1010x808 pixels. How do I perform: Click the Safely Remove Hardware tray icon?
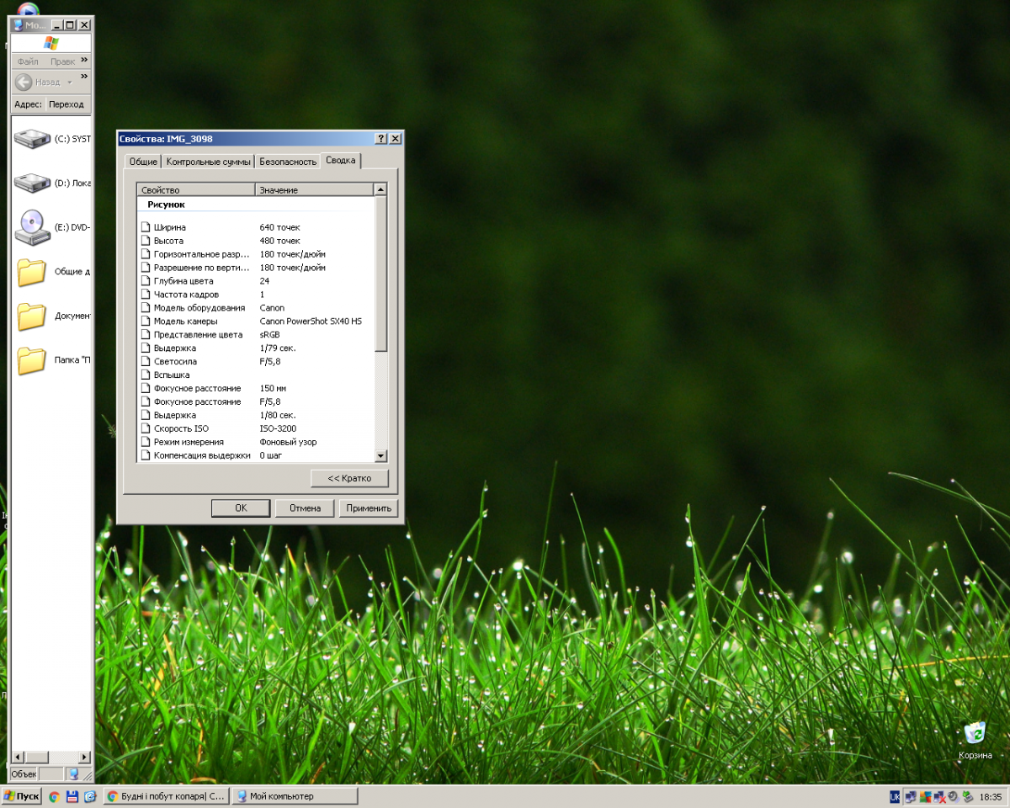pyautogui.click(x=968, y=796)
